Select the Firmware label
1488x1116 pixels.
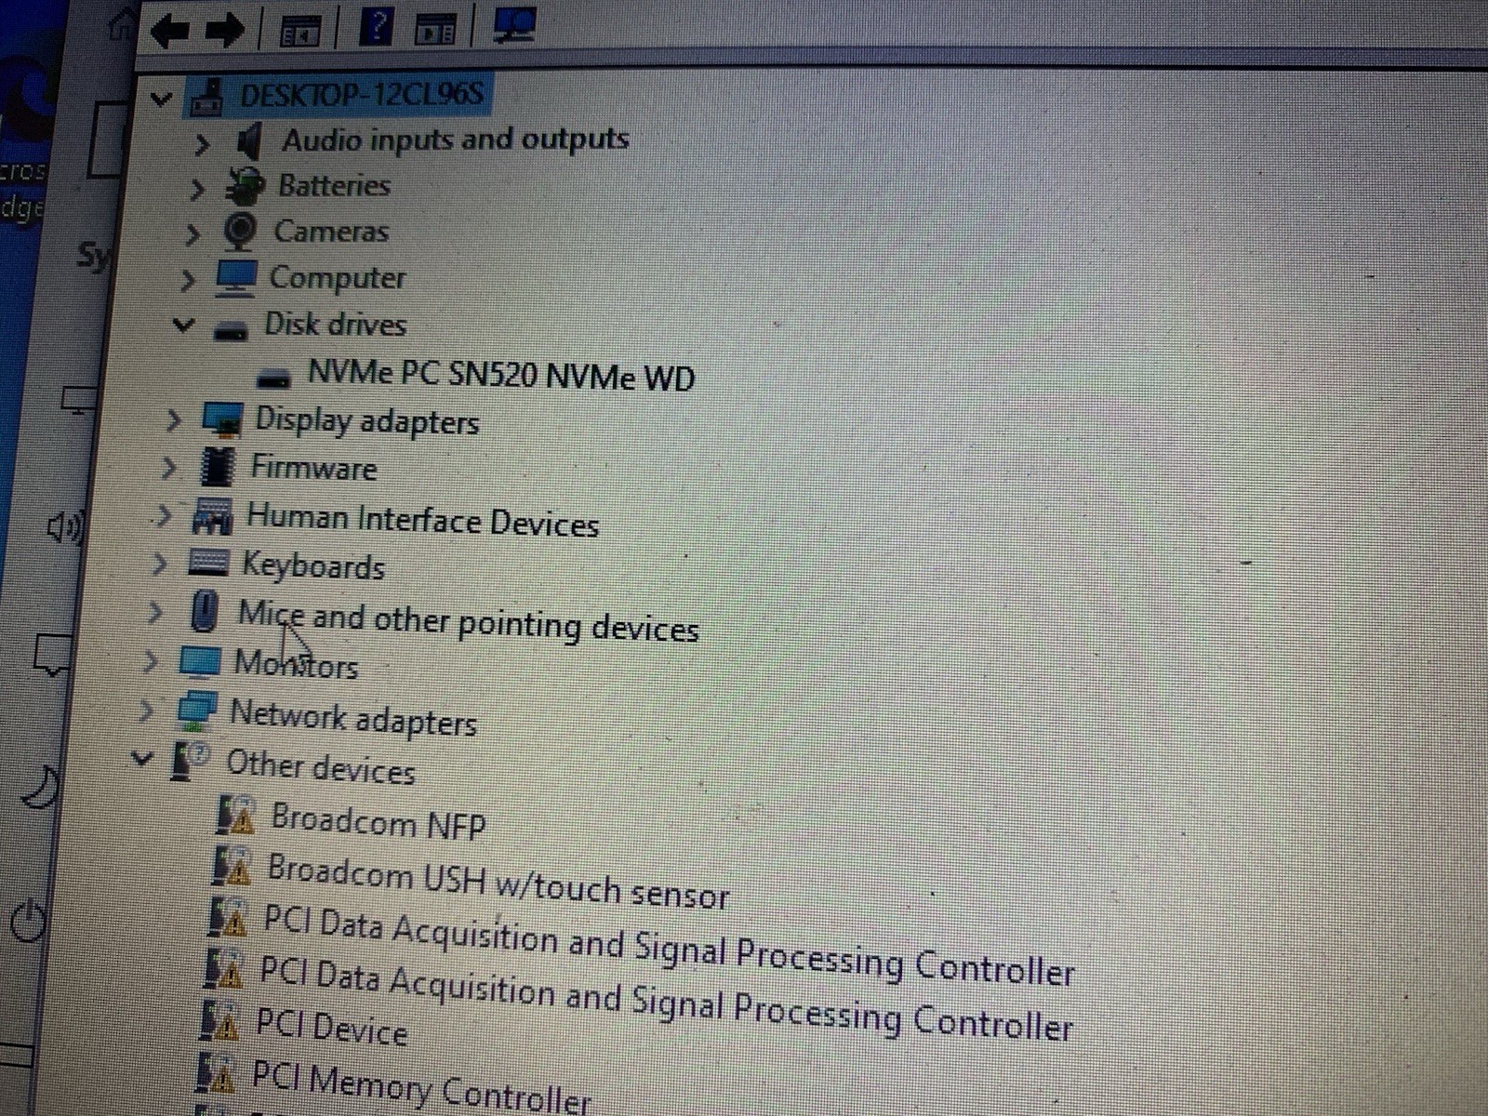point(314,467)
